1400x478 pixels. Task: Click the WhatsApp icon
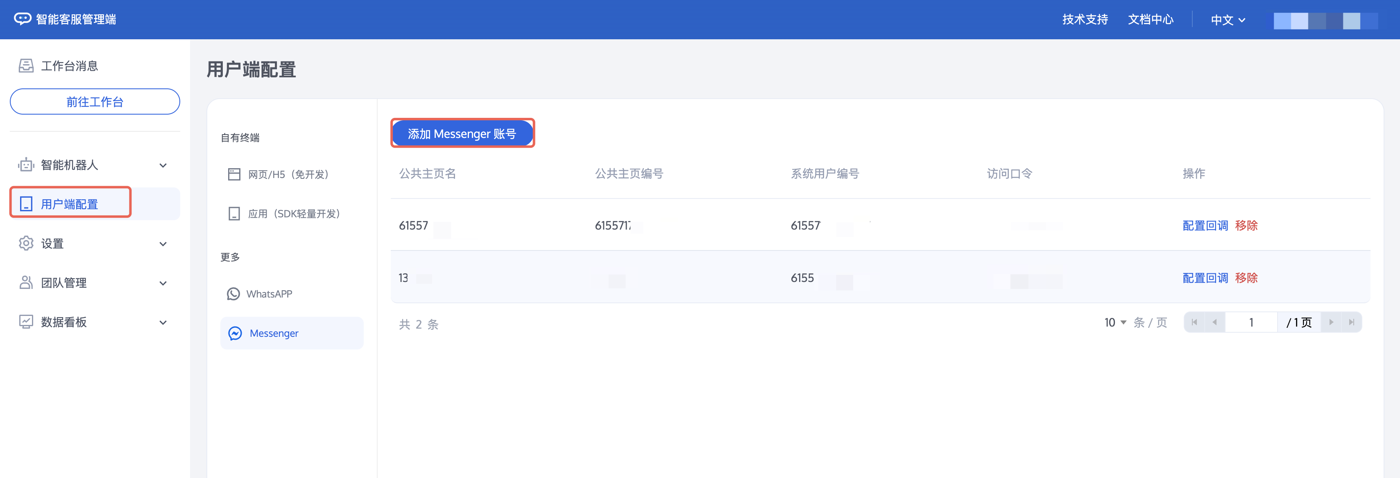click(x=233, y=294)
